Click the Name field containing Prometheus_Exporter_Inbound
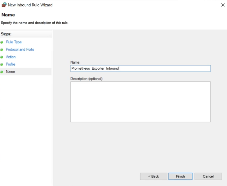The height and width of the screenshot is (186, 227). pyautogui.click(x=140, y=68)
